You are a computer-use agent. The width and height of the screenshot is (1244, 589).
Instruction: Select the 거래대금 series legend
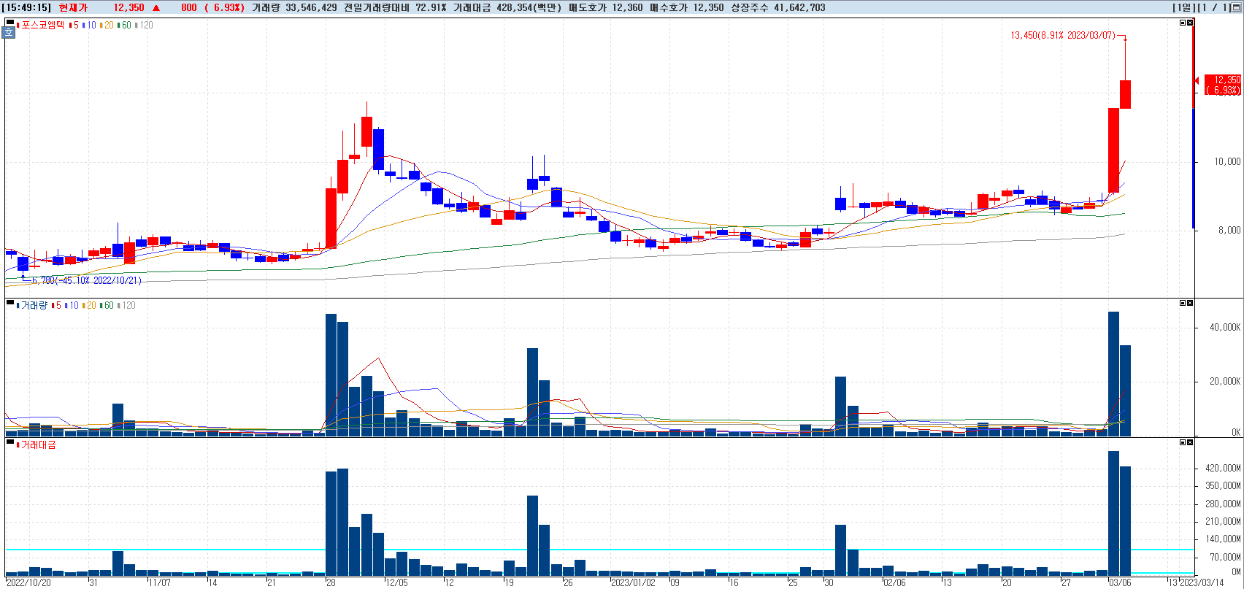pos(37,444)
